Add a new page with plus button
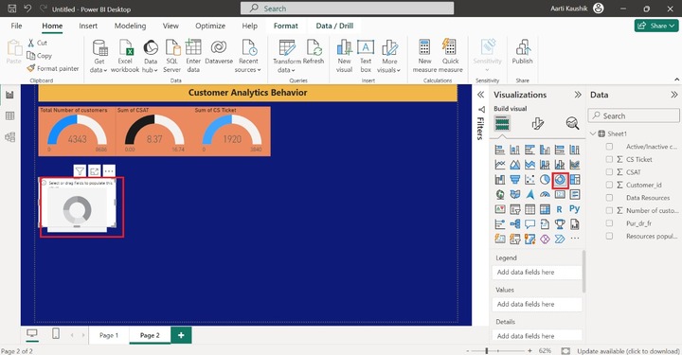Viewport: 682px width, 355px height. [181, 335]
